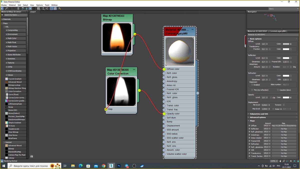Expand the Materials group in browser
The height and width of the screenshot is (169, 300).
point(14,19)
